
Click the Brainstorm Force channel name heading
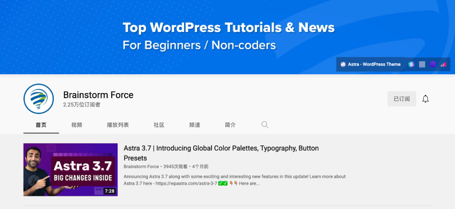pos(98,95)
